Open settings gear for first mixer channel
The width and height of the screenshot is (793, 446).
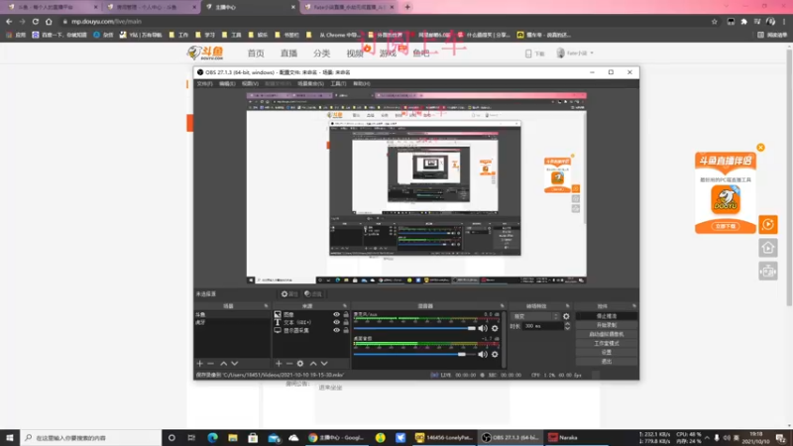pos(495,328)
